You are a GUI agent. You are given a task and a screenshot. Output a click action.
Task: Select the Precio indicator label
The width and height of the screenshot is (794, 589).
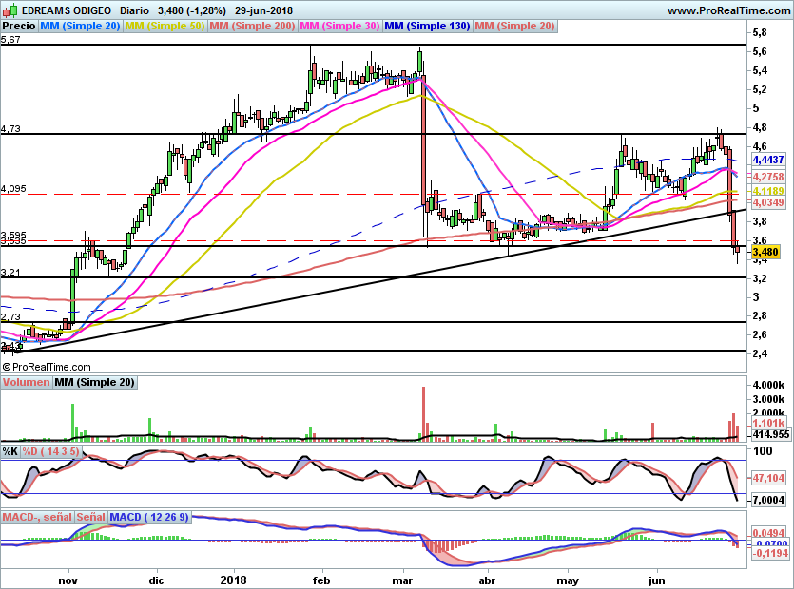point(19,26)
